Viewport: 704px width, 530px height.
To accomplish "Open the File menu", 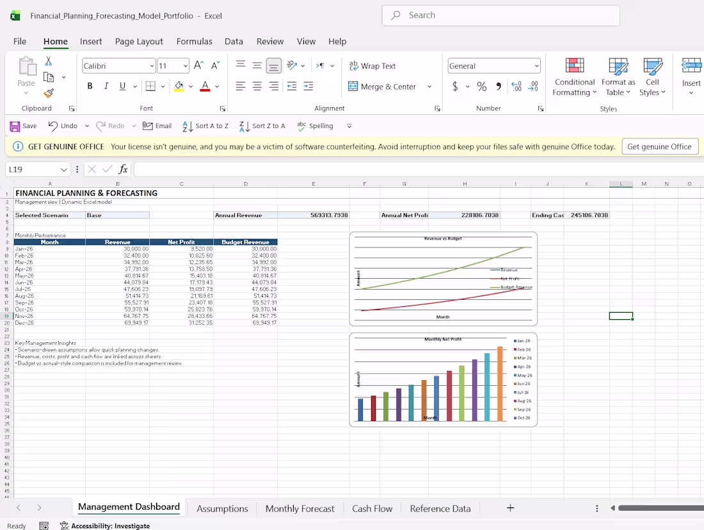I will [20, 42].
